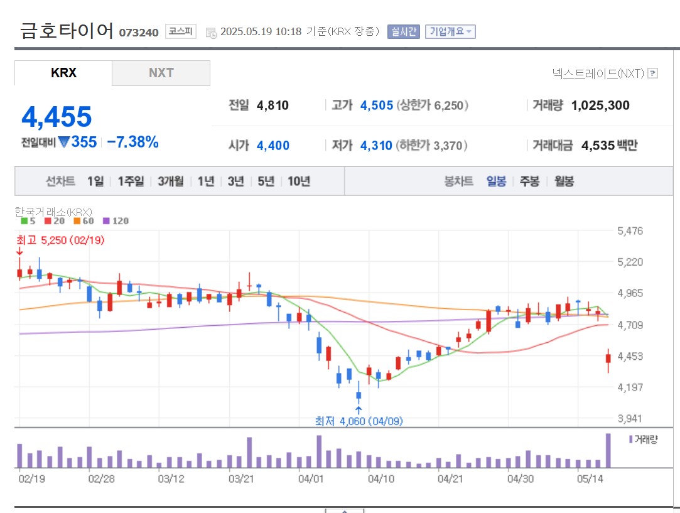Click the blue down-triangle price change icon
Image resolution: width=680 pixels, height=513 pixels.
pyautogui.click(x=63, y=143)
